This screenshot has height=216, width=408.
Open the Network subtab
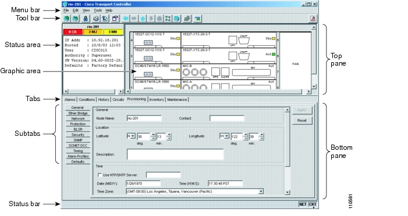tap(78, 118)
